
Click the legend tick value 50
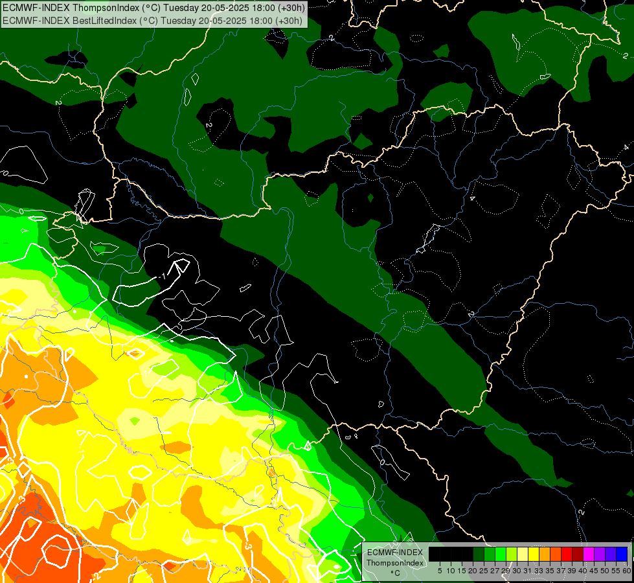[604, 571]
